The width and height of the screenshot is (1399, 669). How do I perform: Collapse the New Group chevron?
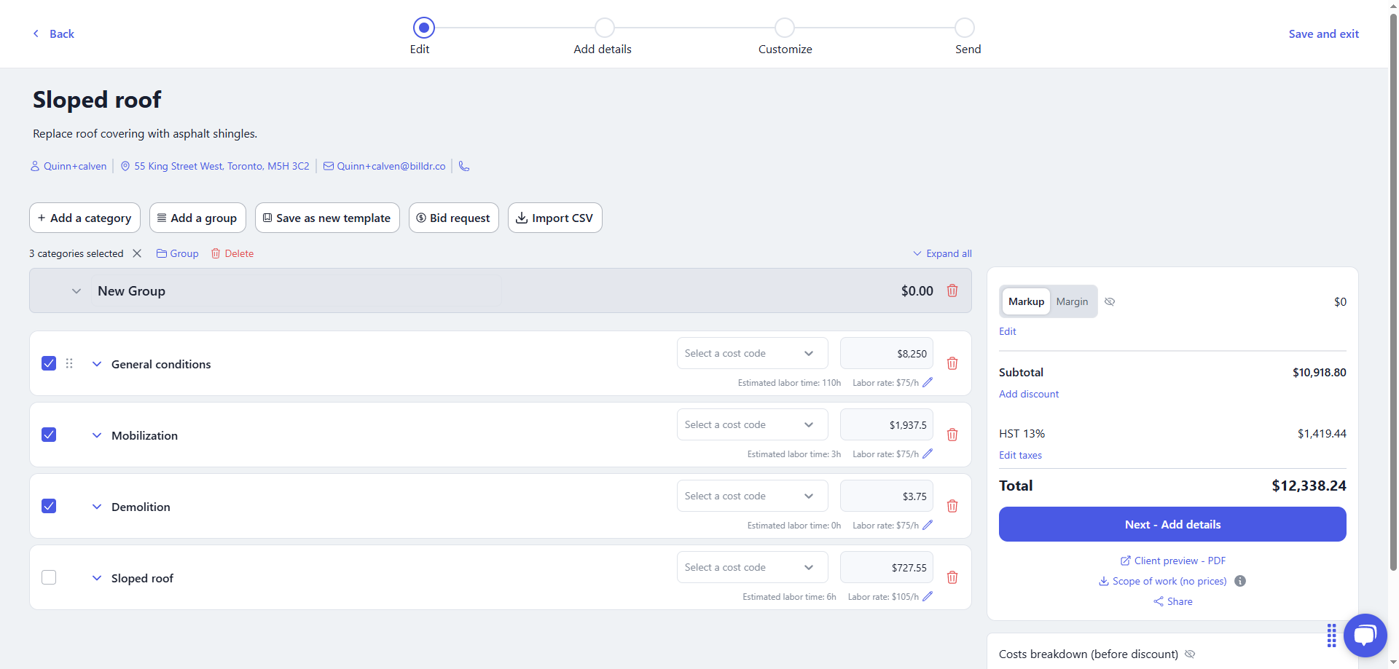[76, 290]
